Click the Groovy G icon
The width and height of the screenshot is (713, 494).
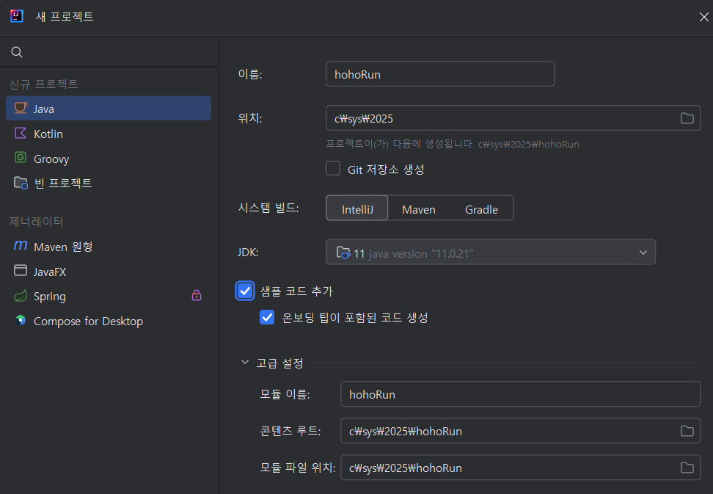21,157
